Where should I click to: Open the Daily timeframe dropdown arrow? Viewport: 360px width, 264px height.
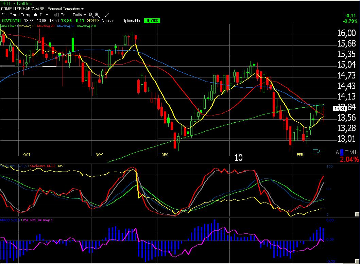(x=85, y=15)
